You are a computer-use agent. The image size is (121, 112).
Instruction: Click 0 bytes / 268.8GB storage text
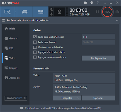(80, 15)
